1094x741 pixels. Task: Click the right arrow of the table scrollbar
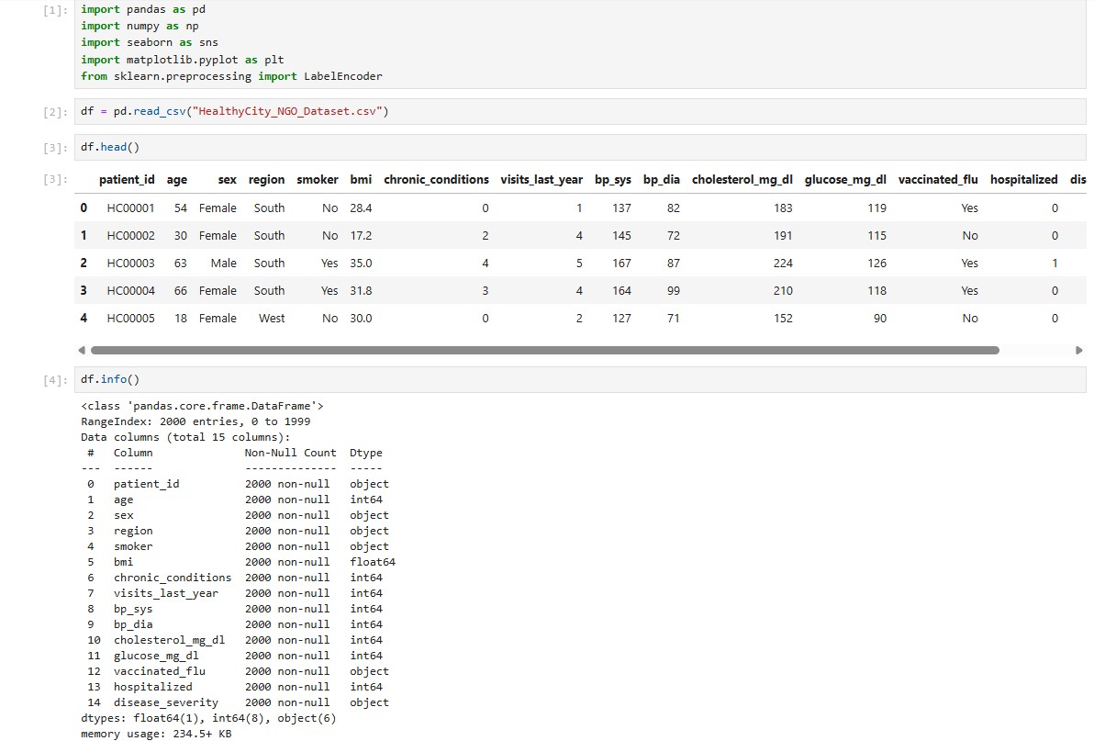1078,350
